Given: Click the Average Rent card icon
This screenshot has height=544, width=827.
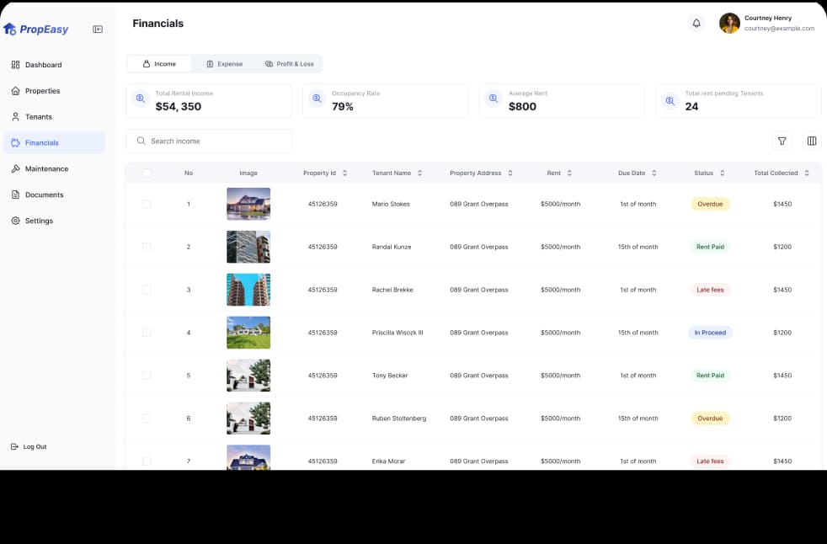Looking at the screenshot, I should pyautogui.click(x=494, y=99).
